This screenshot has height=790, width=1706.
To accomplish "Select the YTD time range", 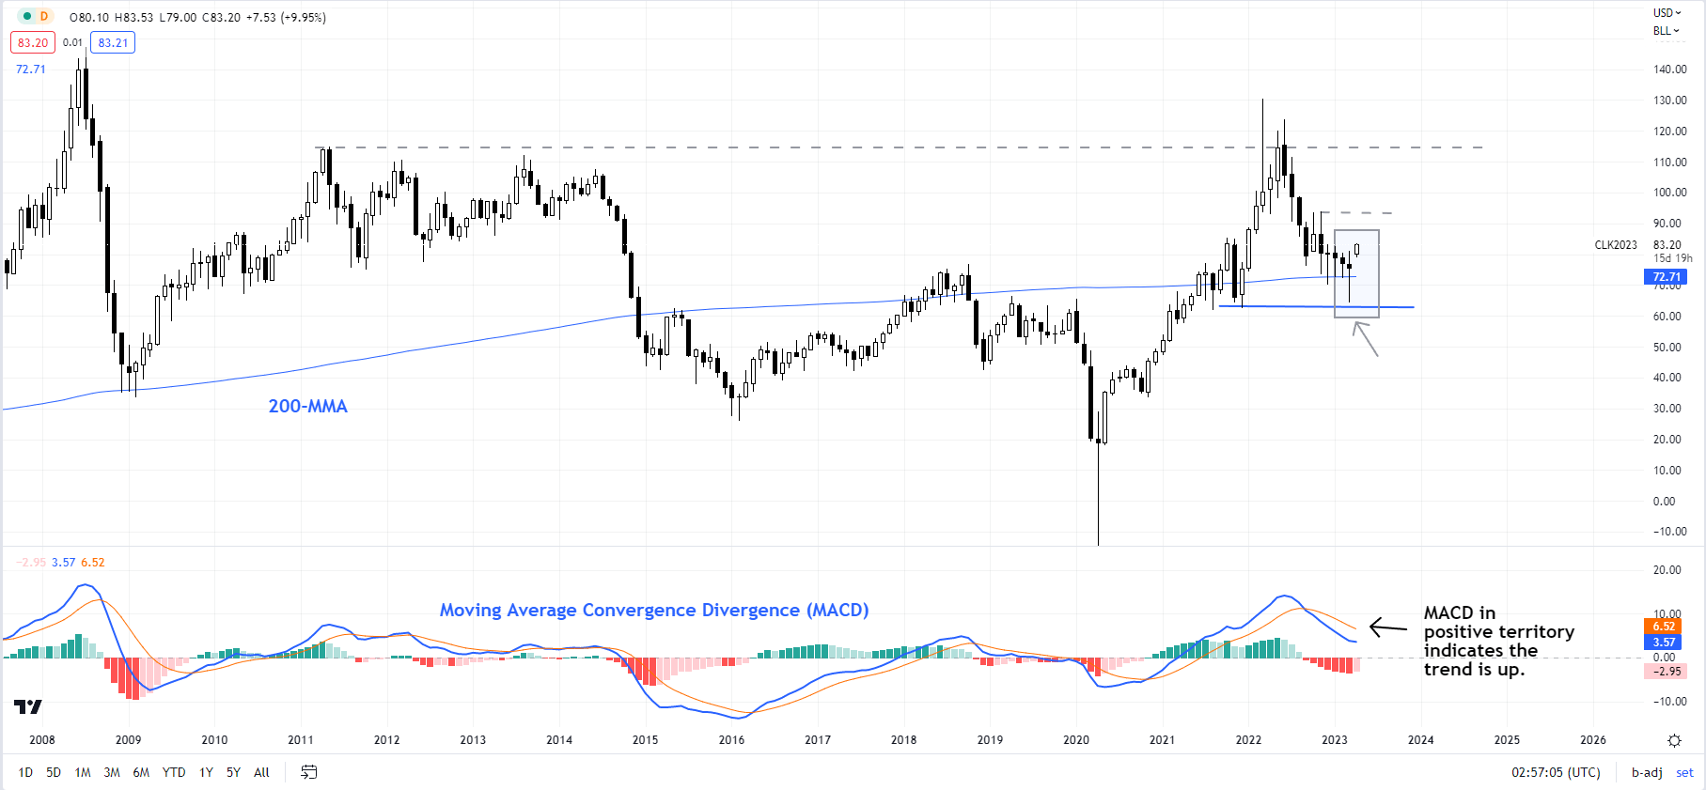I will click(x=174, y=772).
